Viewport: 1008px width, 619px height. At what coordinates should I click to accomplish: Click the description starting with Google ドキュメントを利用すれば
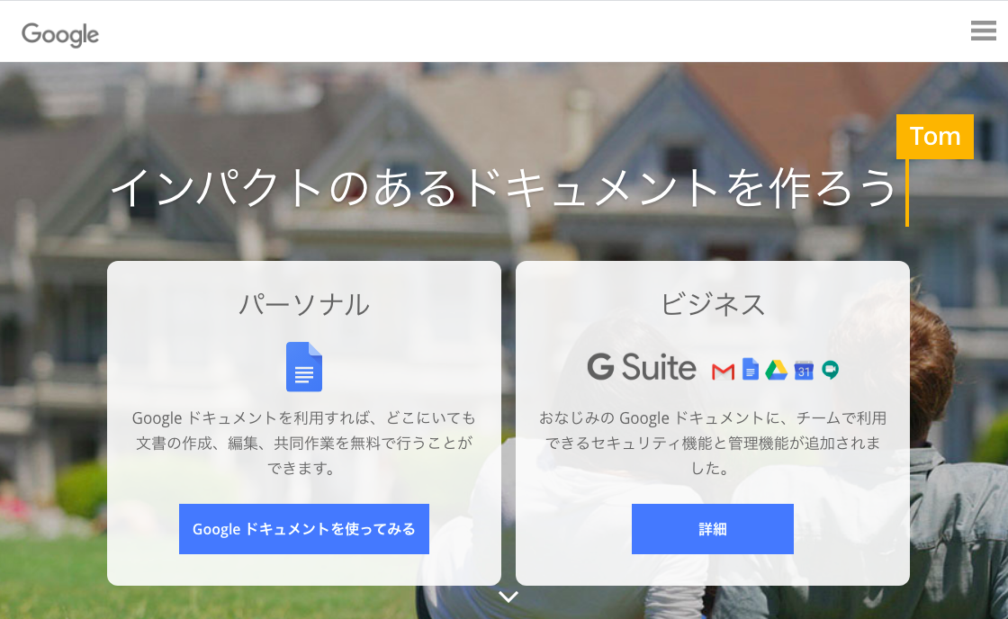pyautogui.click(x=304, y=443)
